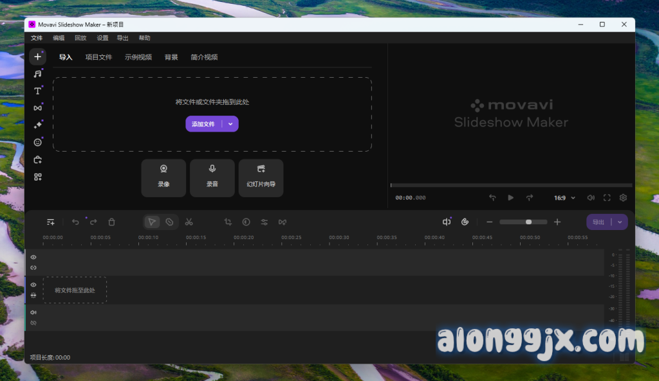Click the trash delete icon
659x381 pixels.
(111, 222)
